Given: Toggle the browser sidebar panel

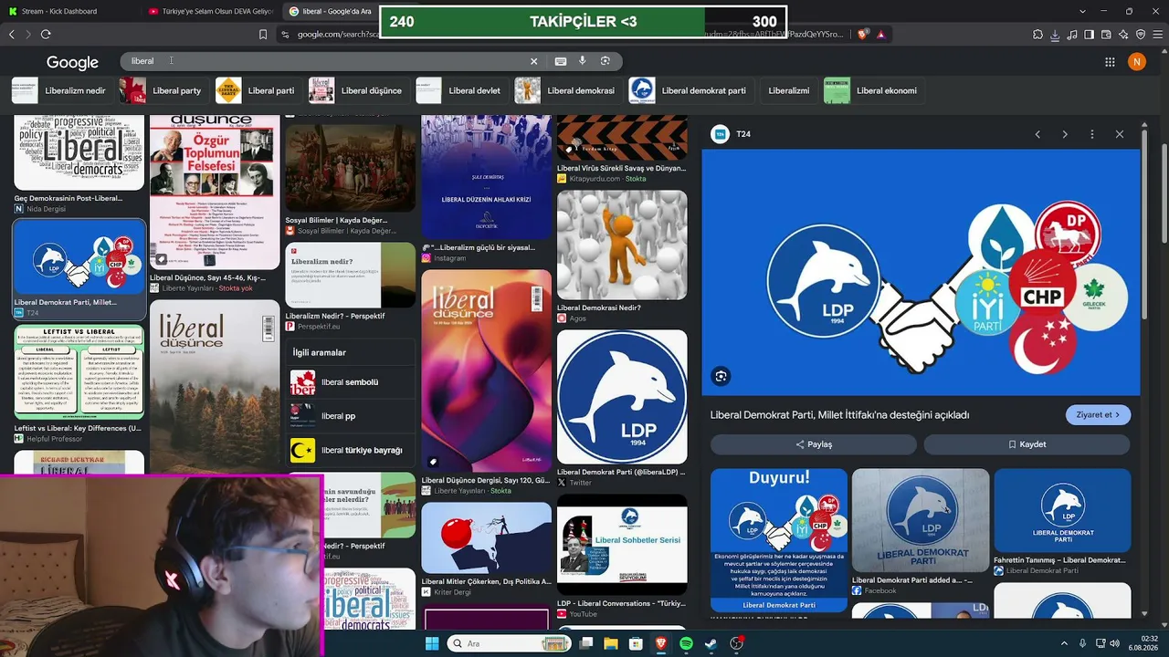Looking at the screenshot, I should point(1090,35).
